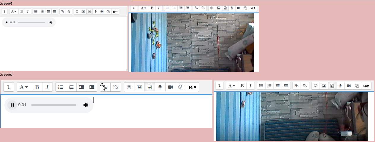Record video in Step#6 audio editor

[x=171, y=87]
